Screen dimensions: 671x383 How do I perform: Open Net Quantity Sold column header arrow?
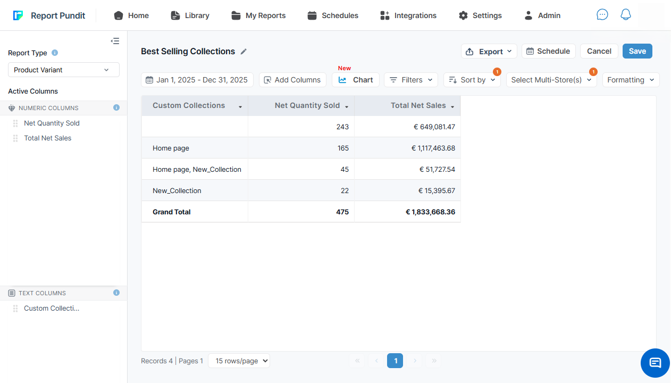[x=347, y=107]
